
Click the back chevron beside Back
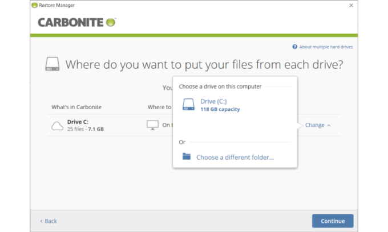(41, 221)
